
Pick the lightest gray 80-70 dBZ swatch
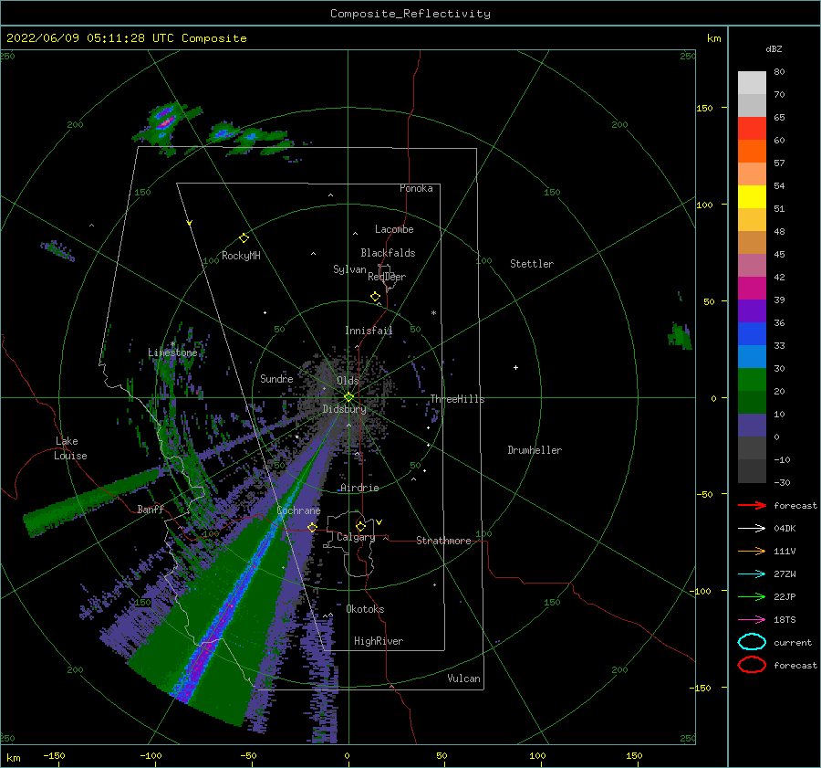(x=752, y=83)
